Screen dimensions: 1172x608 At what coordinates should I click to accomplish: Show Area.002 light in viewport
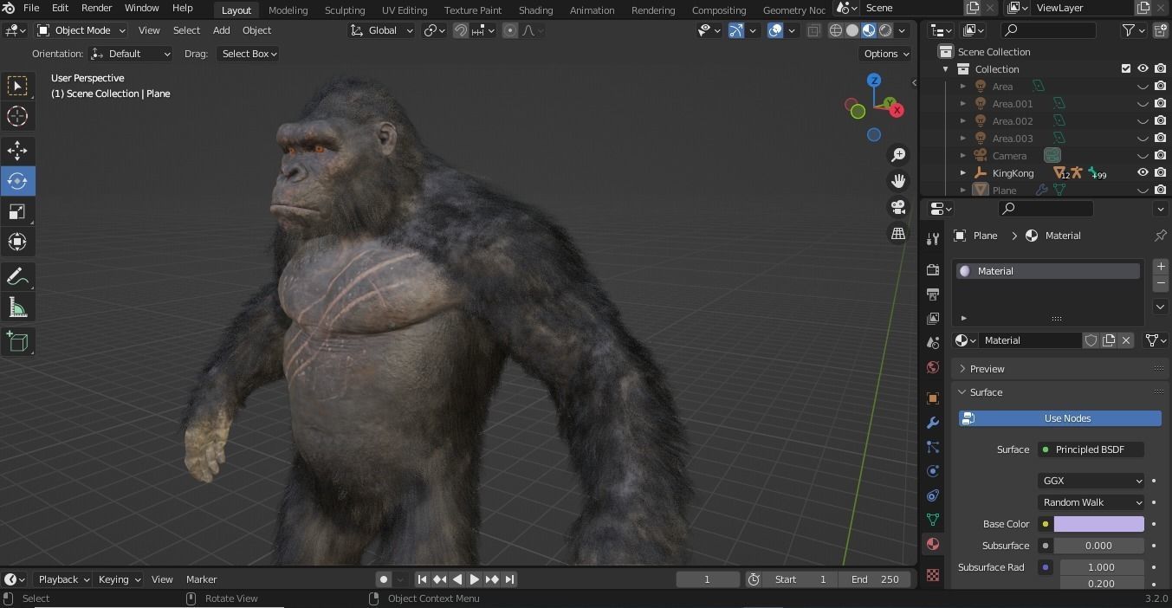click(x=1143, y=120)
